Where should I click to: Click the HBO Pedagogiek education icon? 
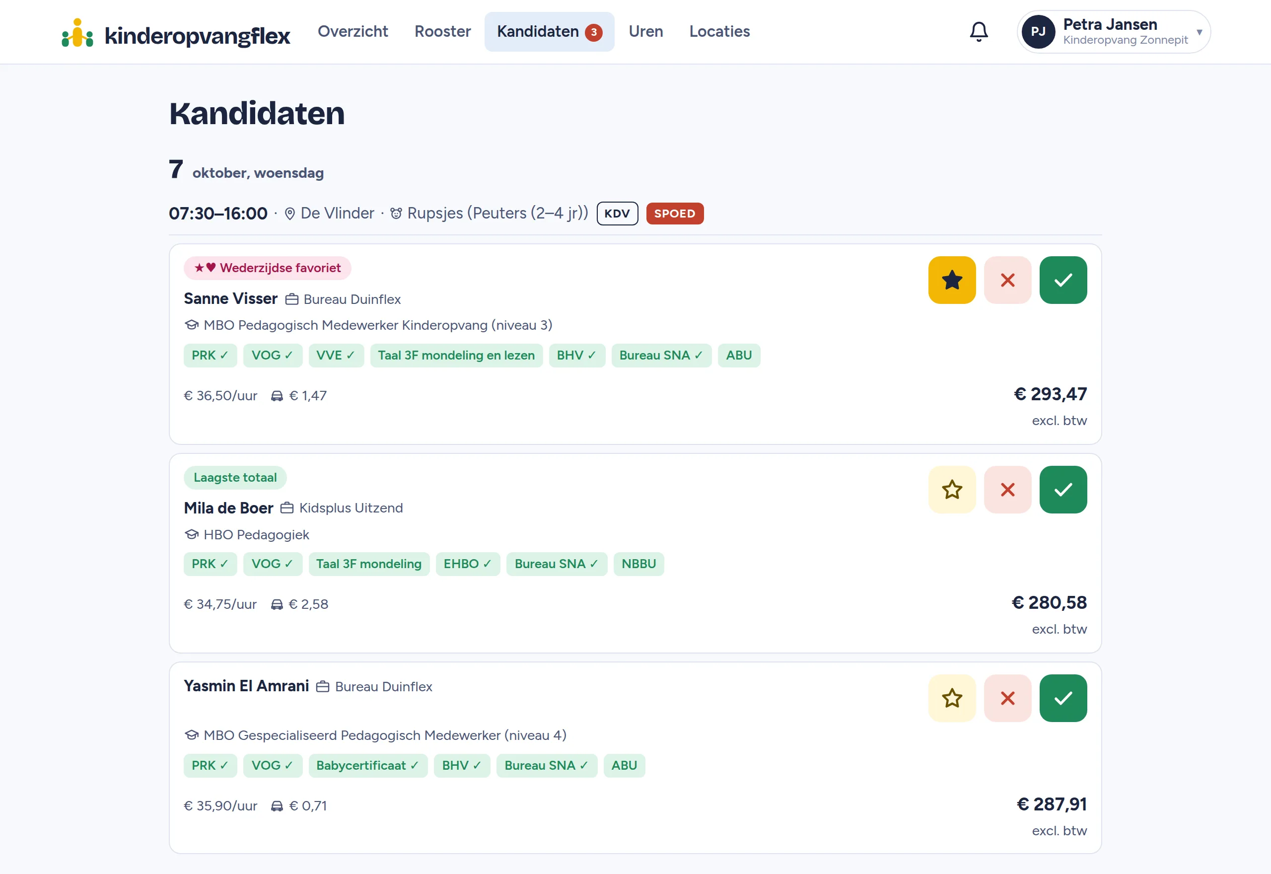(191, 534)
